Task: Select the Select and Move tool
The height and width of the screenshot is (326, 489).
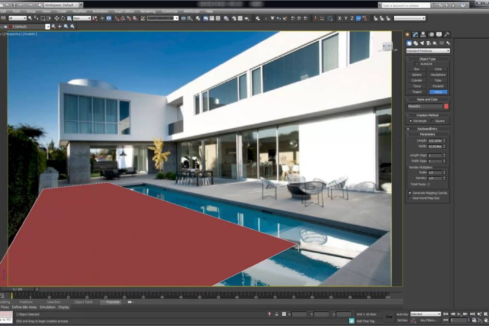Action: 58,18
